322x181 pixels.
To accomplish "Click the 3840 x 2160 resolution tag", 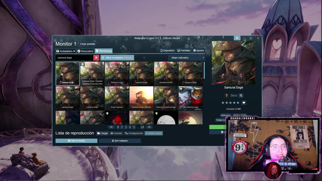I will (x=239, y=115).
